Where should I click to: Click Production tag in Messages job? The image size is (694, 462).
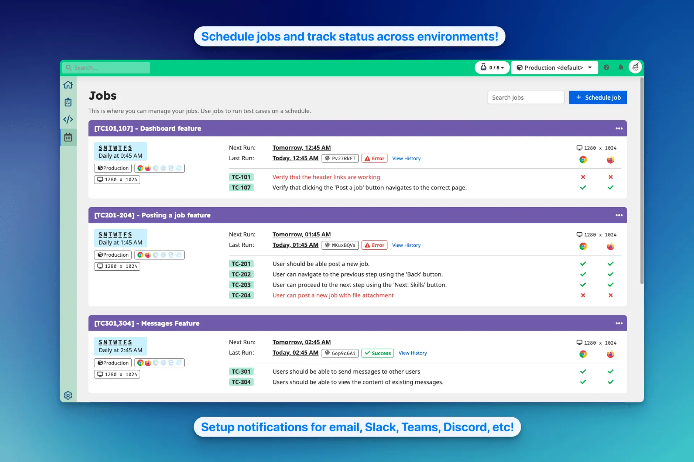click(113, 363)
